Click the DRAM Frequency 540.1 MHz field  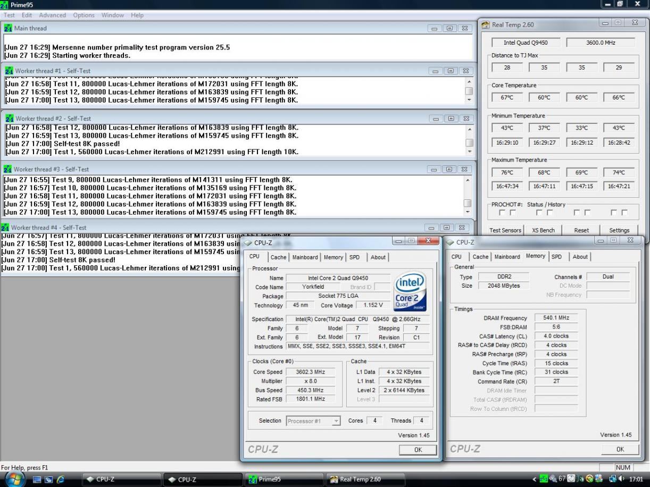click(x=556, y=318)
